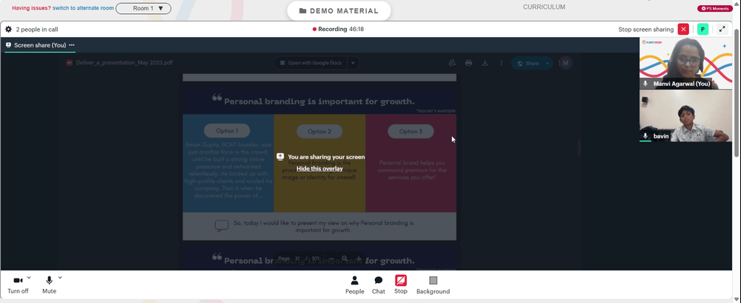The height and width of the screenshot is (303, 741).
Task: Select the Option 1 pill on slide
Action: click(x=227, y=131)
